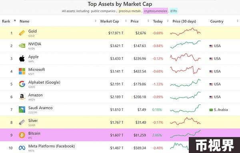This screenshot has height=153, width=240.
Task: Sort table by Today column
Action: tap(158, 22)
